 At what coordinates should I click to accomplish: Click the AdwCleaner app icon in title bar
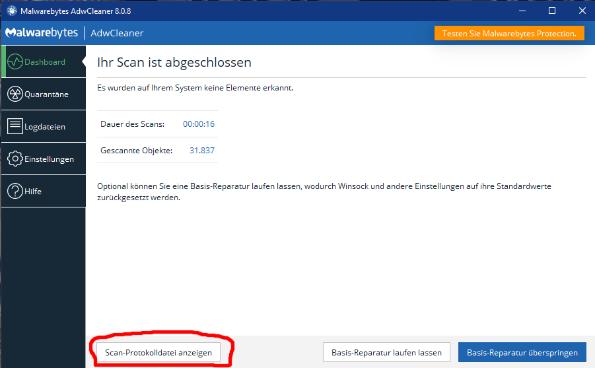[x=11, y=11]
